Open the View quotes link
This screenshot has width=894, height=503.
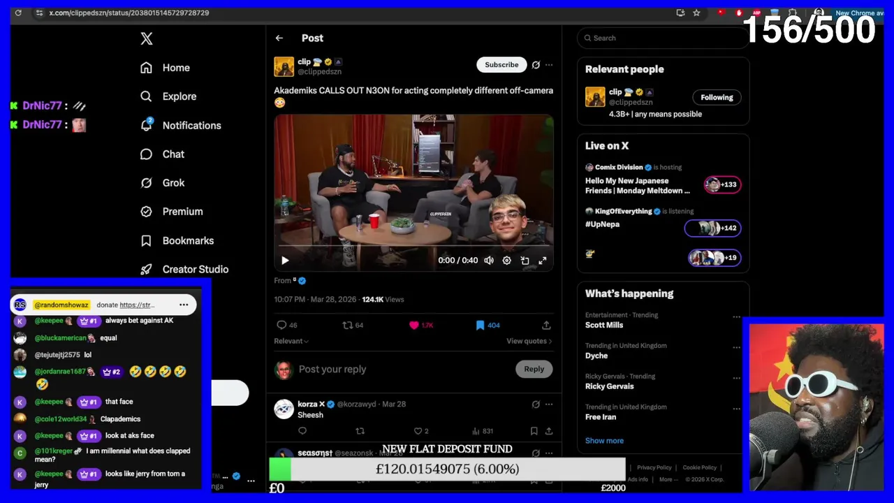click(x=529, y=341)
